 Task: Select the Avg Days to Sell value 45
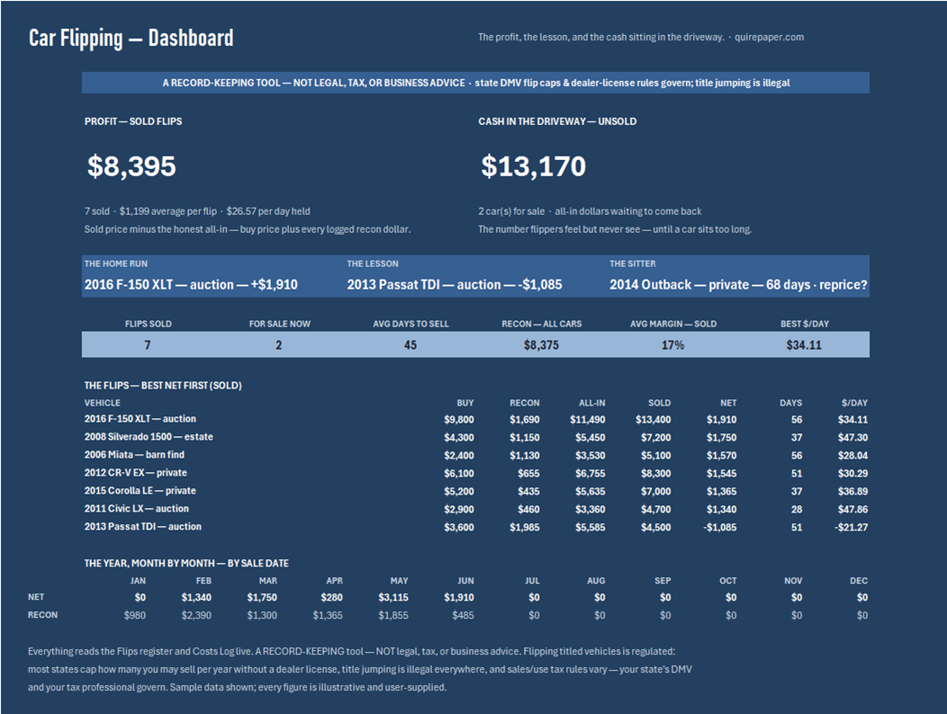410,344
